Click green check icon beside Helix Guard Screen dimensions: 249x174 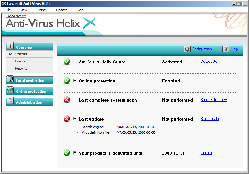(67, 62)
